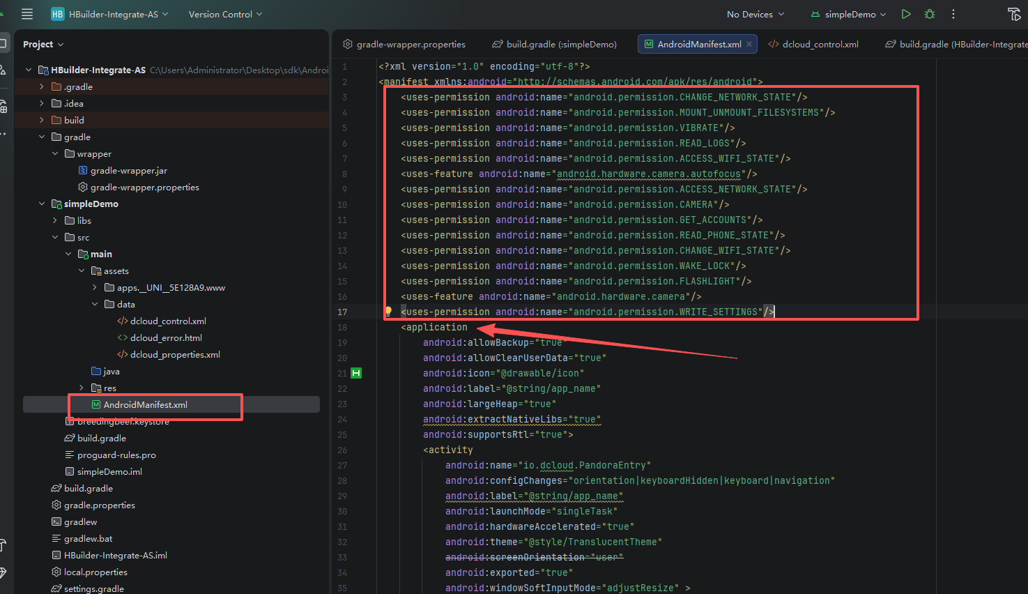Click the android:launchMode singleTask line
The height and width of the screenshot is (594, 1028).
tap(532, 511)
